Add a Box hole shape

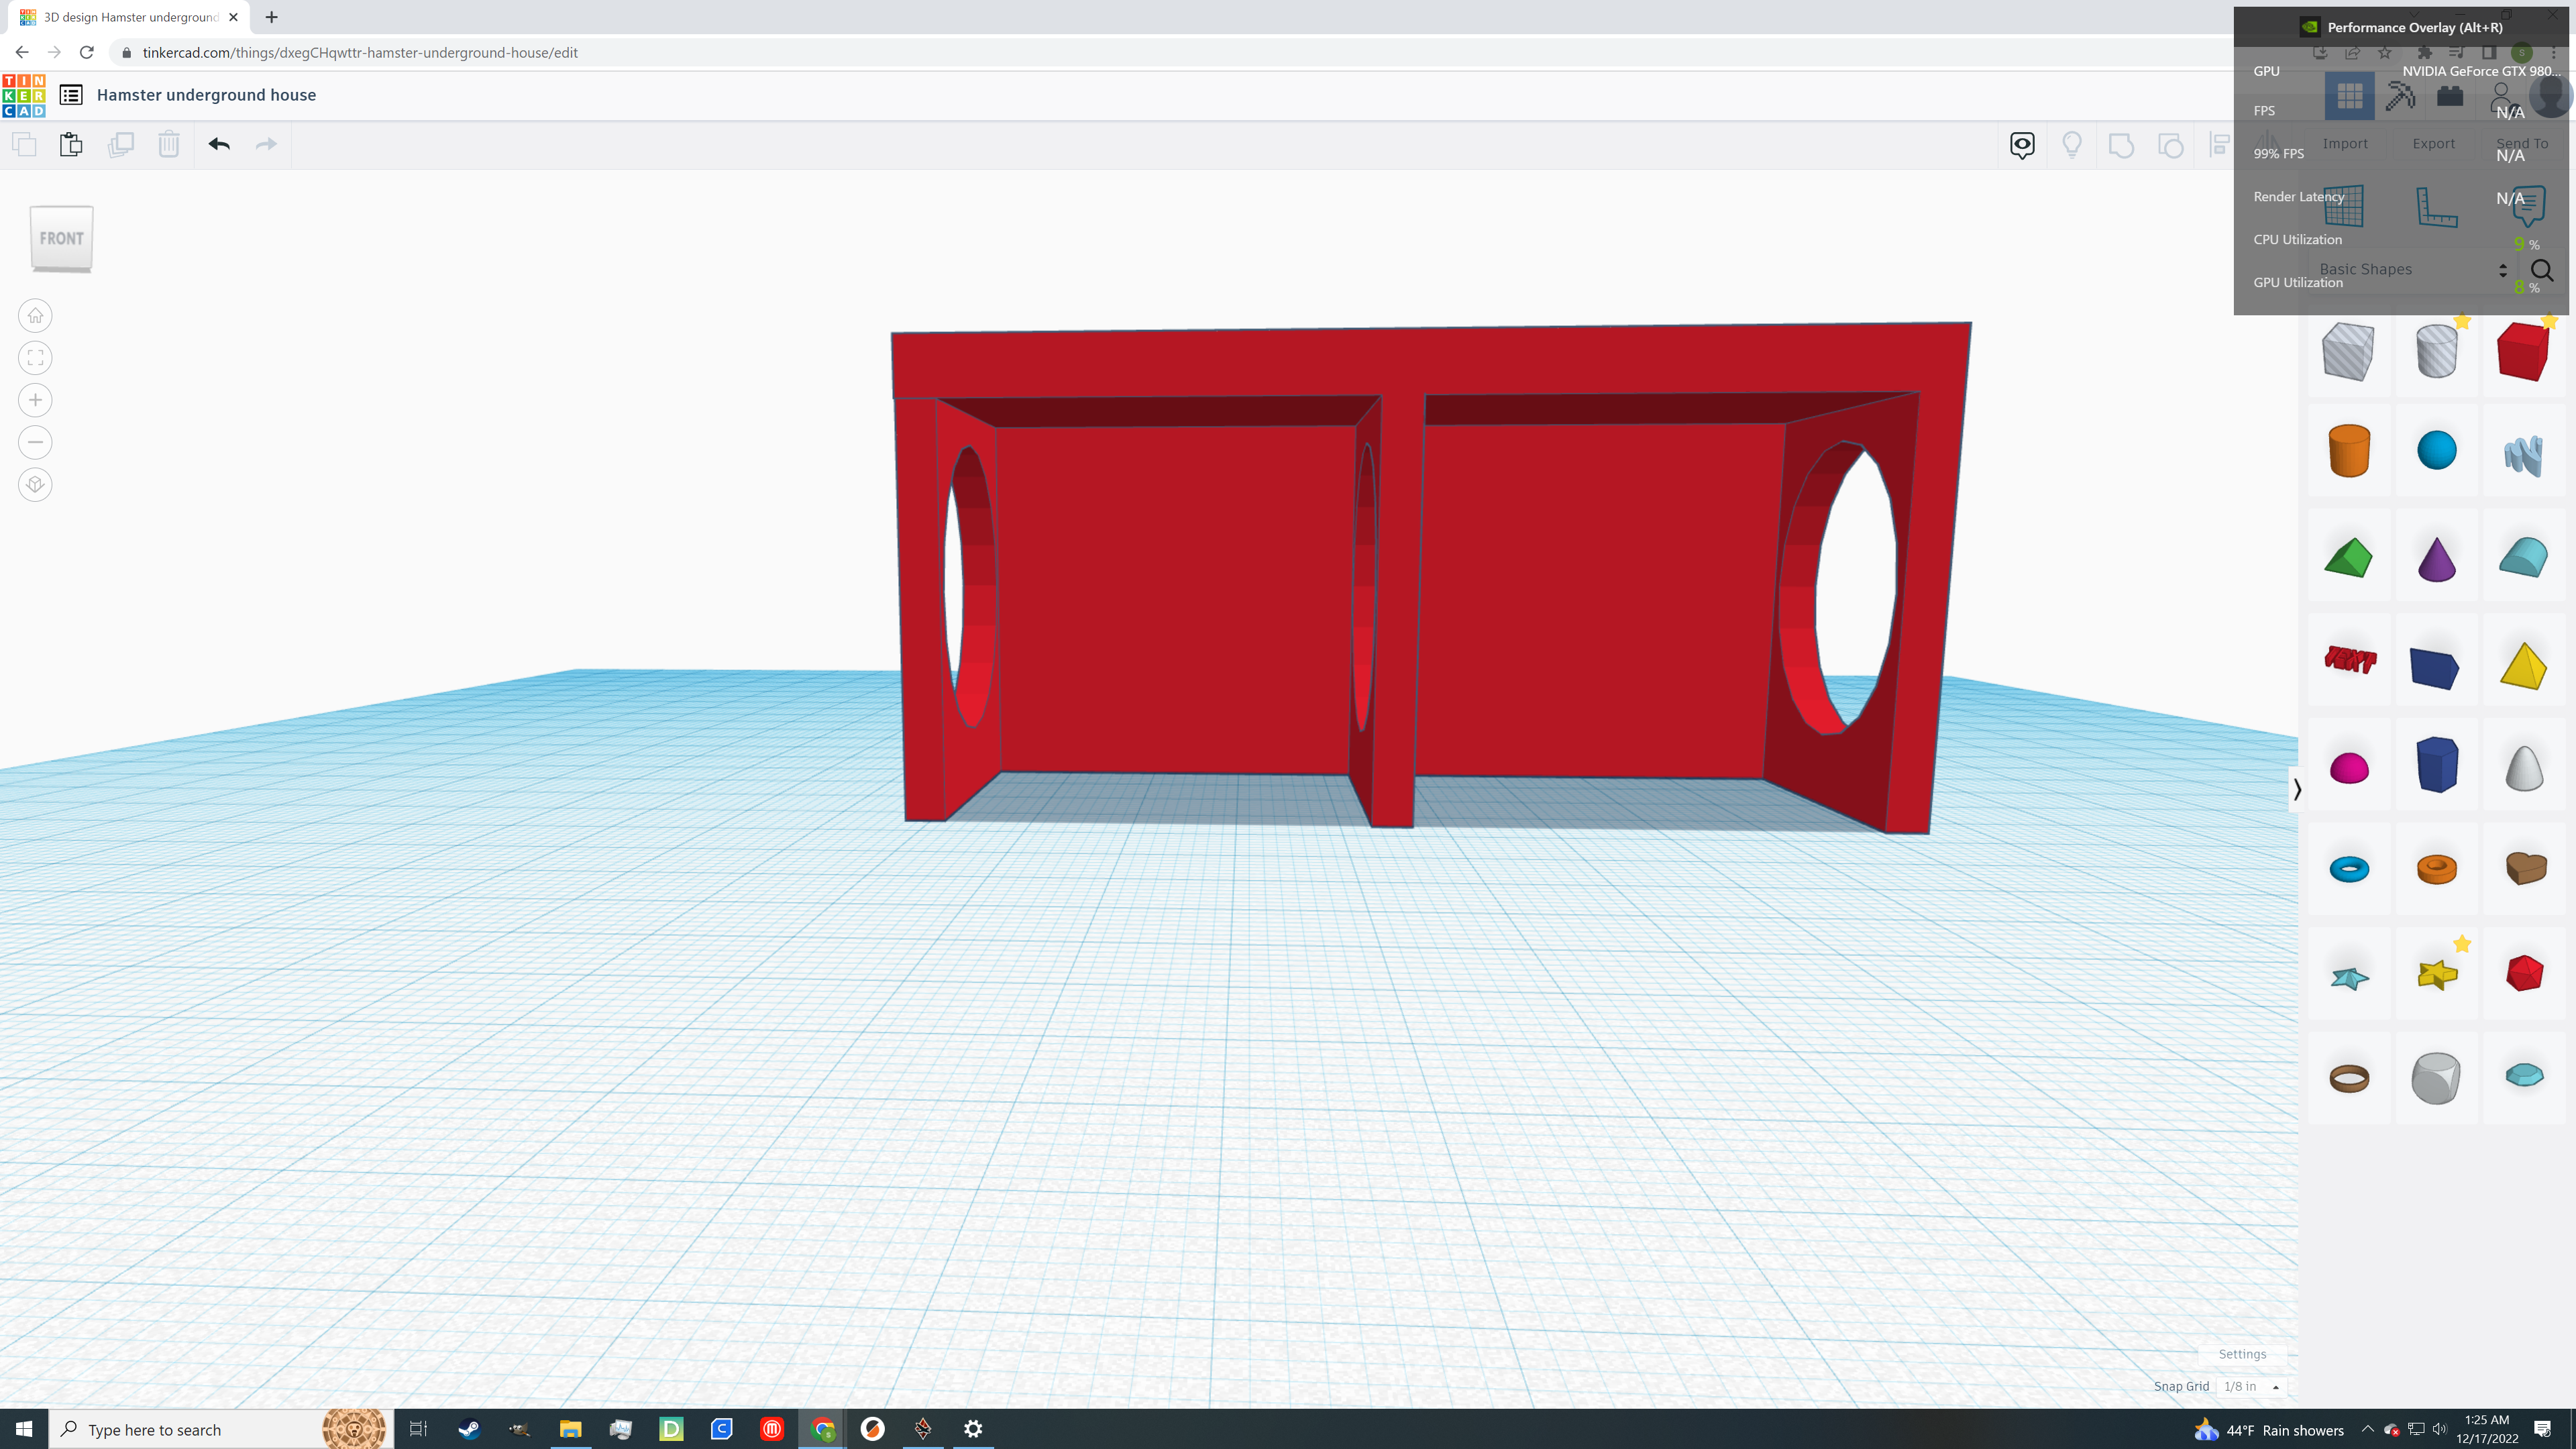tap(2348, 351)
